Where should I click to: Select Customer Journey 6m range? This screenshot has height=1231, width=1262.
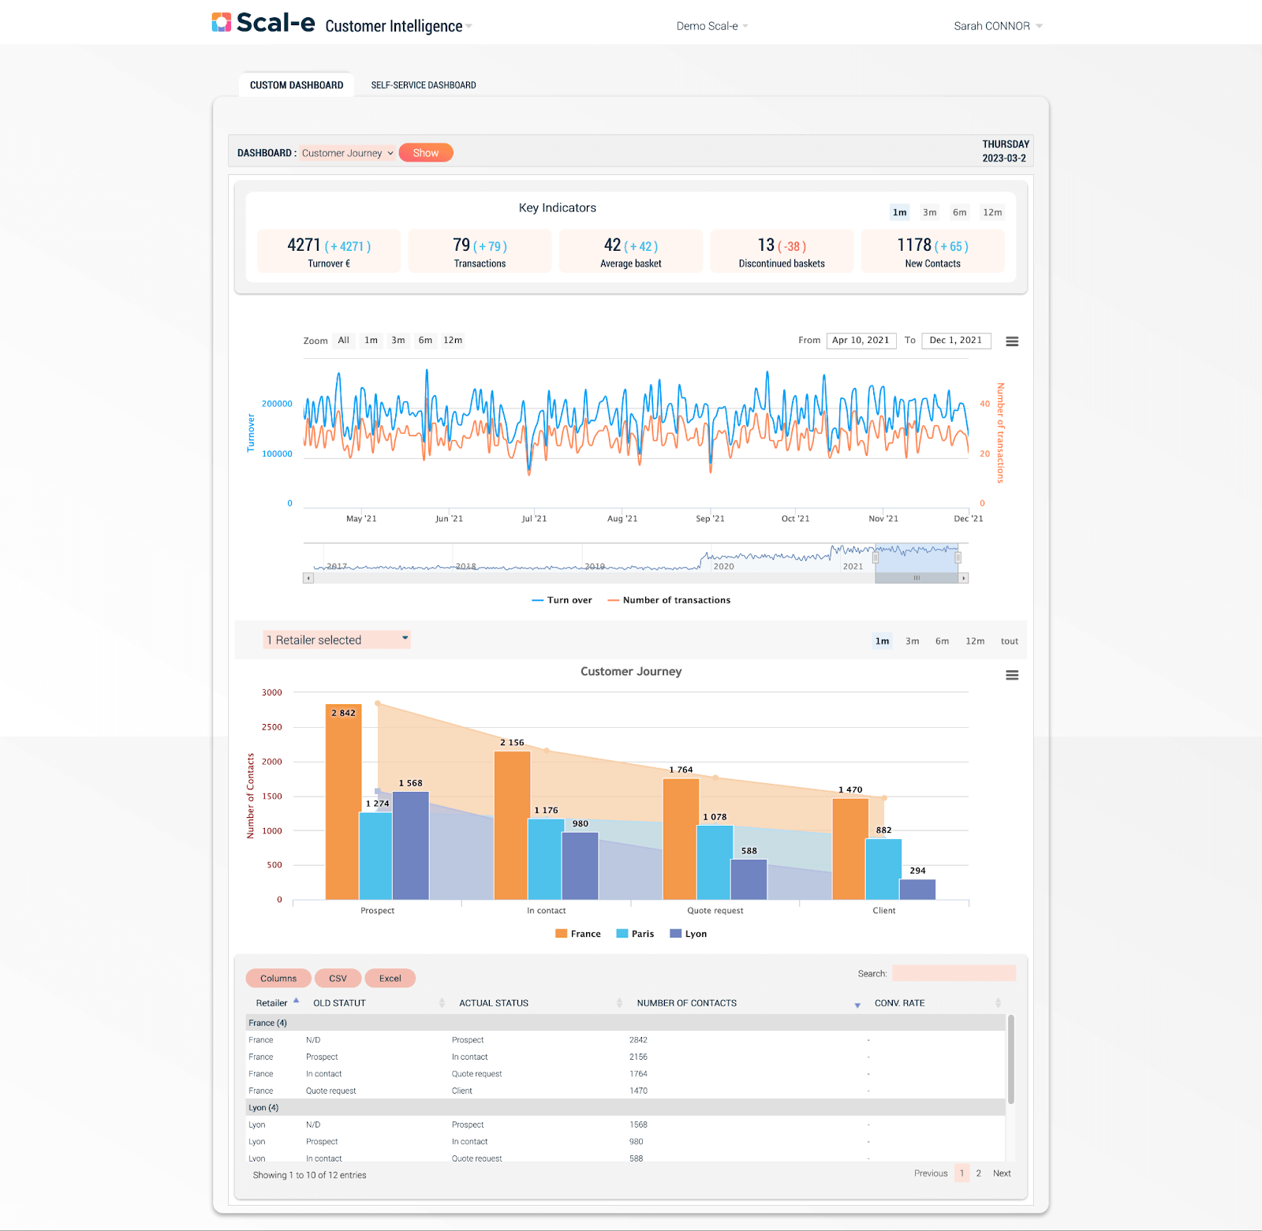[942, 641]
